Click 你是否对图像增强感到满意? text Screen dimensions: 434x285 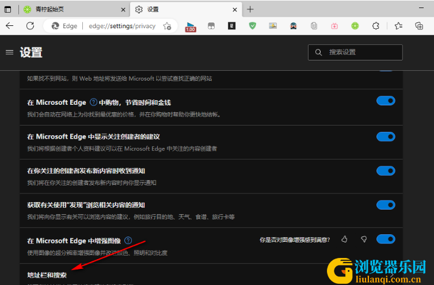click(295, 240)
